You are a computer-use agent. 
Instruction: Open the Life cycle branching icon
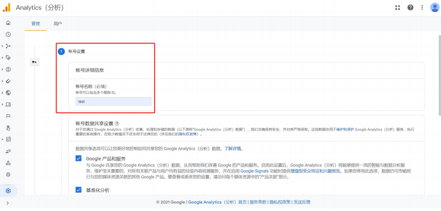coord(8,46)
